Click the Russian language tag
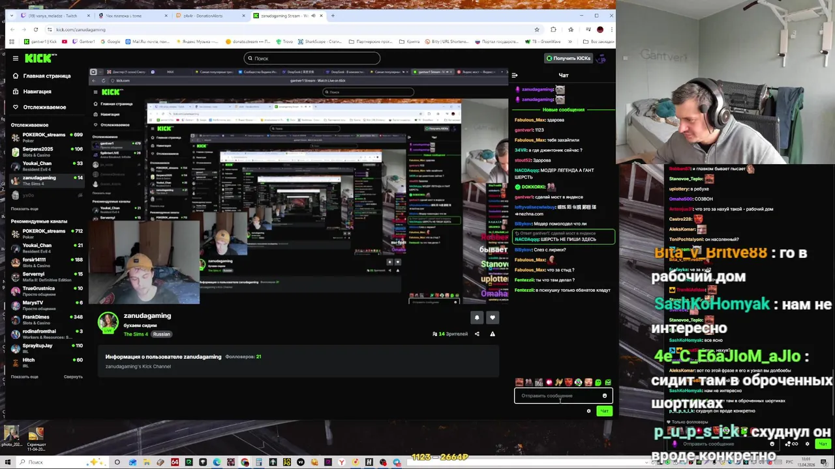The height and width of the screenshot is (469, 835). [161, 334]
